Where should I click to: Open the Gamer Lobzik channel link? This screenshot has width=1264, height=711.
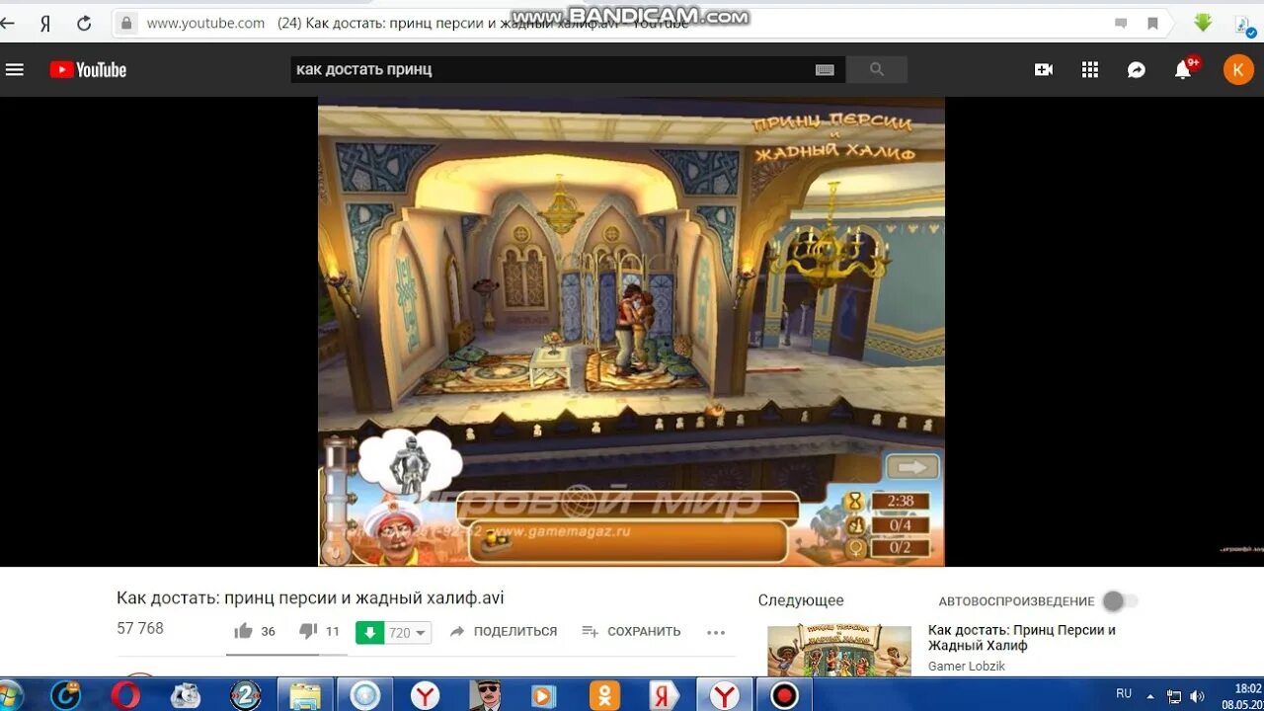[967, 667]
